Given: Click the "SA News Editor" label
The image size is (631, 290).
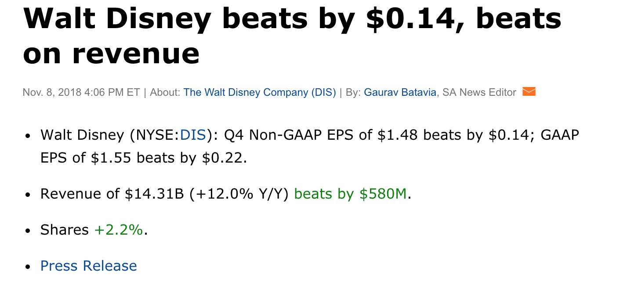Looking at the screenshot, I should click(479, 92).
